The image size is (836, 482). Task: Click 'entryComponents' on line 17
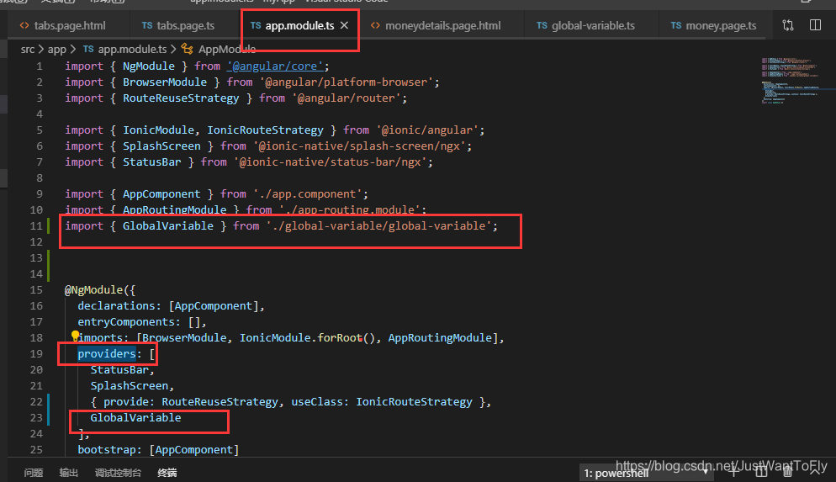pyautogui.click(x=126, y=322)
